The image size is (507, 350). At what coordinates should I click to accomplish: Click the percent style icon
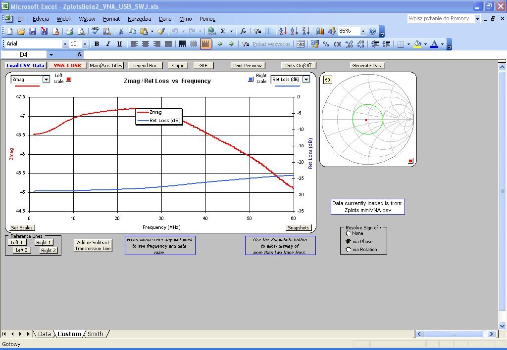[x=326, y=44]
